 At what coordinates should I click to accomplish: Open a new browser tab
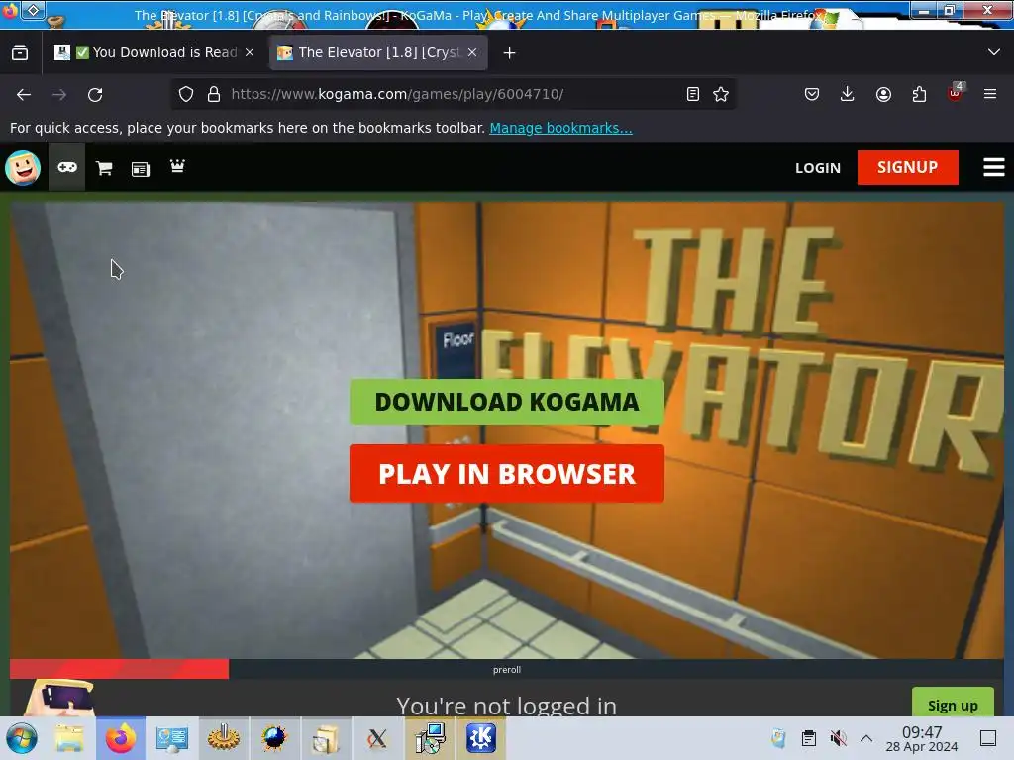[x=510, y=53]
